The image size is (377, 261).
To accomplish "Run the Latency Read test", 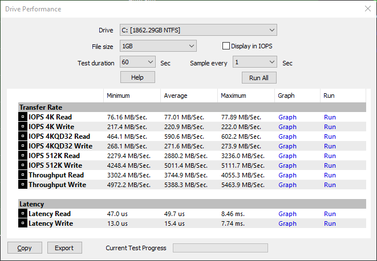I will click(330, 214).
